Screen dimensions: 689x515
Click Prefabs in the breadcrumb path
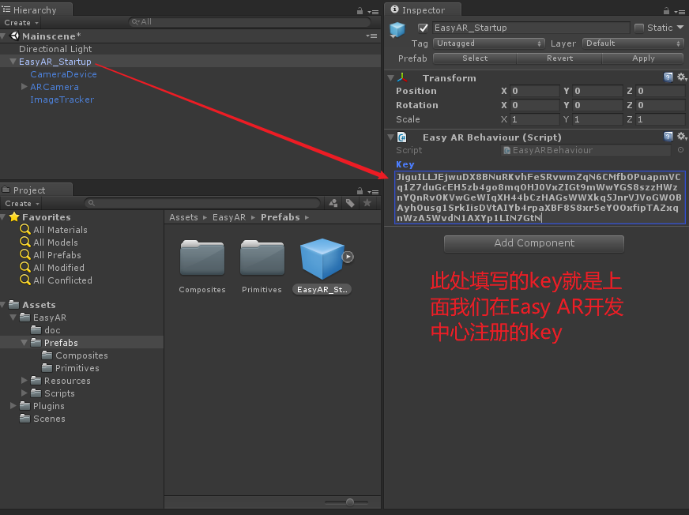(280, 217)
